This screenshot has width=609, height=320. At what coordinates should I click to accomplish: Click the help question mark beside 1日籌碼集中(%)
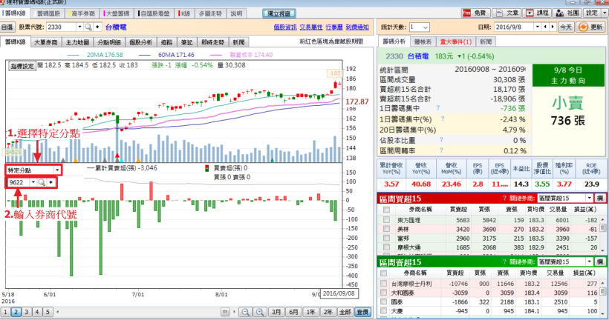(443, 119)
